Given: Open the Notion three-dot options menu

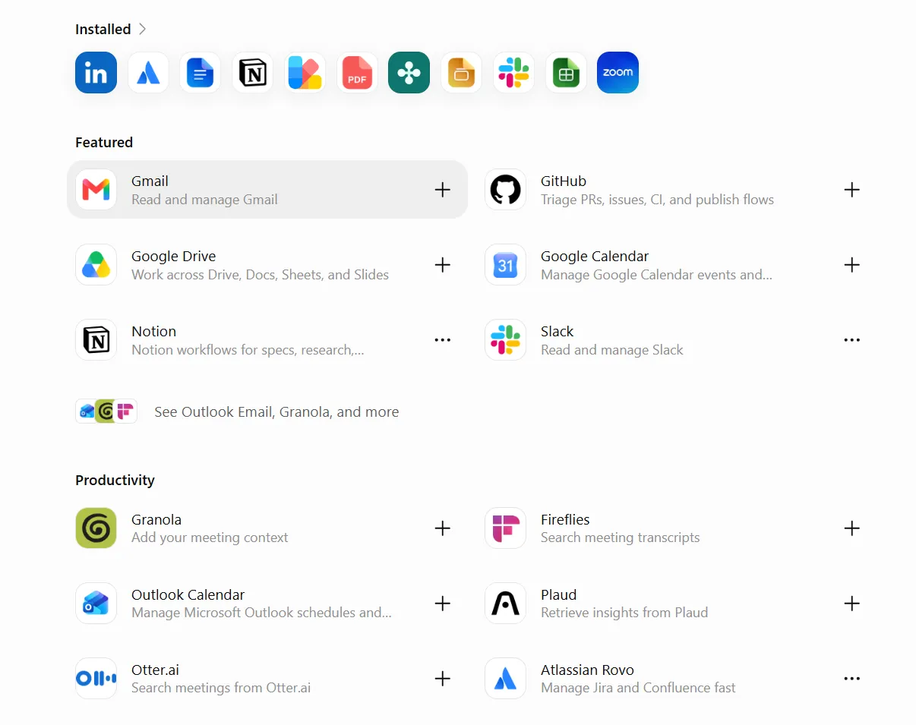Looking at the screenshot, I should click(x=443, y=340).
